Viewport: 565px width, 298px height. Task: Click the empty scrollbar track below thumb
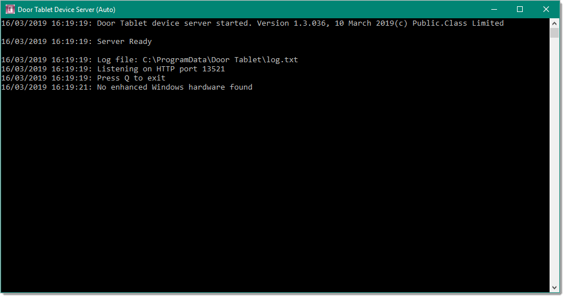pos(554,160)
